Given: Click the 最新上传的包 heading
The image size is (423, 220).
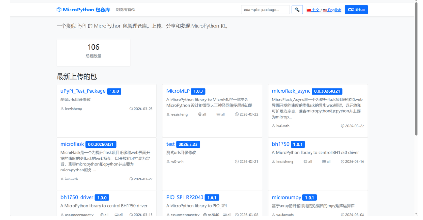Looking at the screenshot, I should pyautogui.click(x=77, y=77).
